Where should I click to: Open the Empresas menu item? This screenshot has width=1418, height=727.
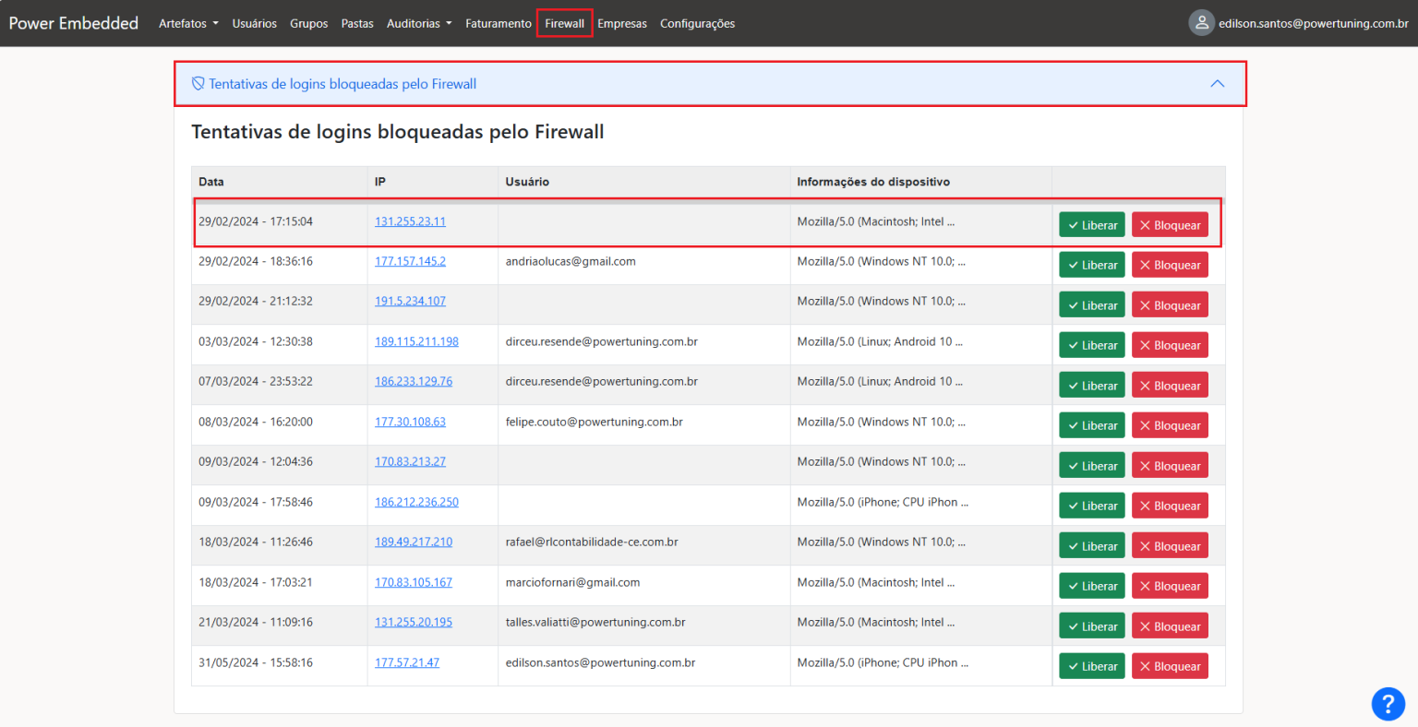[621, 24]
